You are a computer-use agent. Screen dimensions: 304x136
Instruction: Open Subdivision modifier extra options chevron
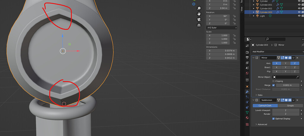294,100
